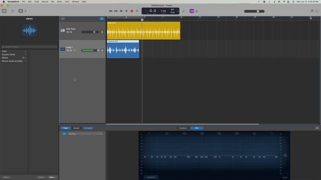The height and width of the screenshot is (180, 321).
Task: Toggle the Cycle loop button
Action: pyautogui.click(x=137, y=11)
